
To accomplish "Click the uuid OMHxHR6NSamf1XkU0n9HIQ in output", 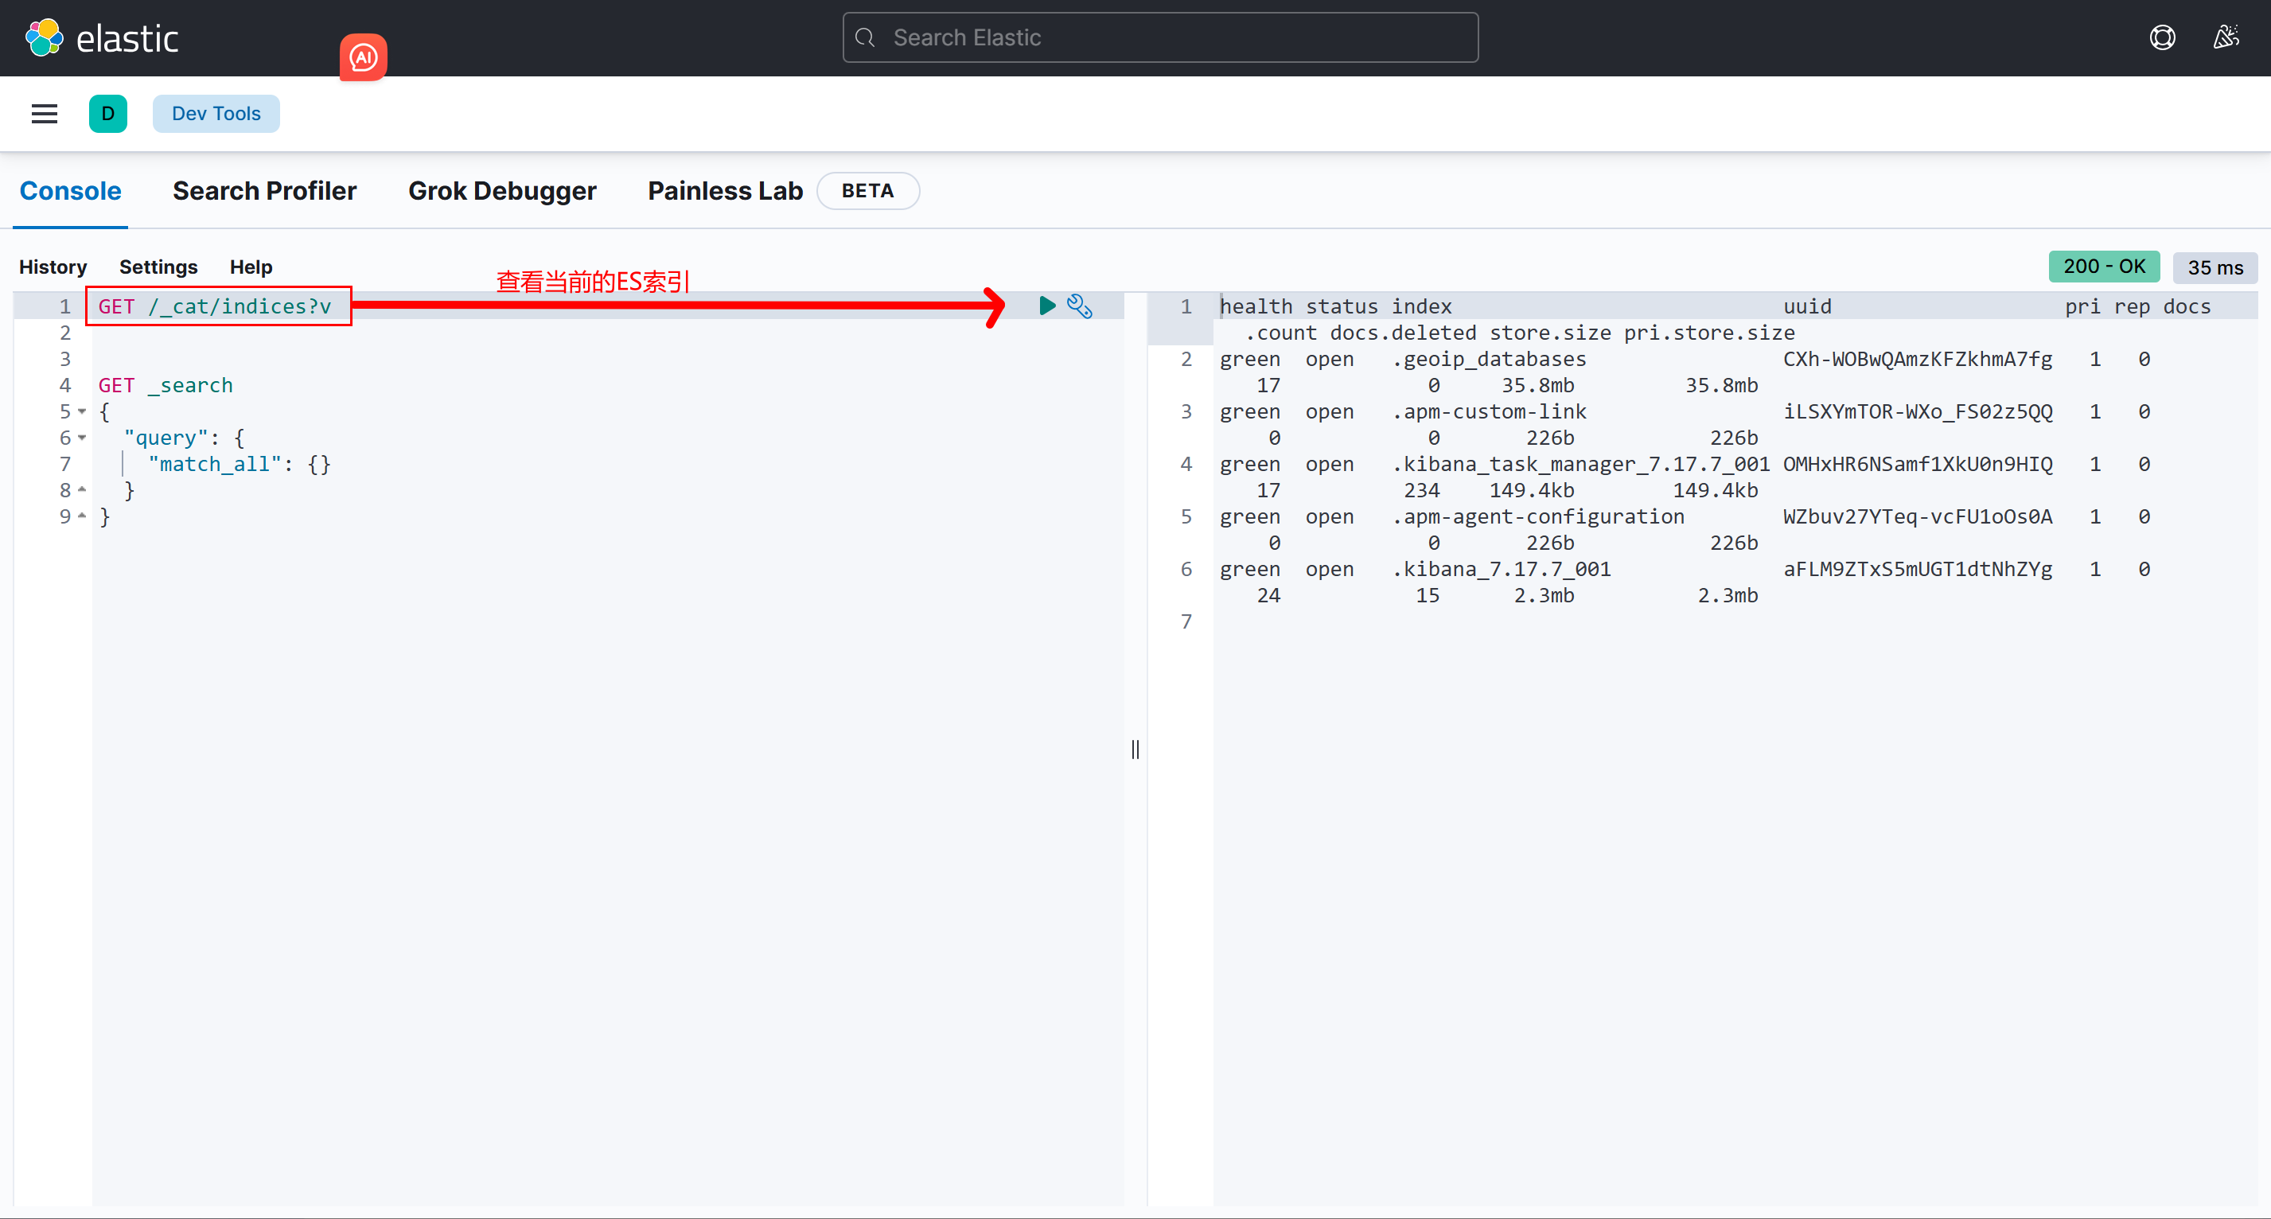I will [1918, 465].
